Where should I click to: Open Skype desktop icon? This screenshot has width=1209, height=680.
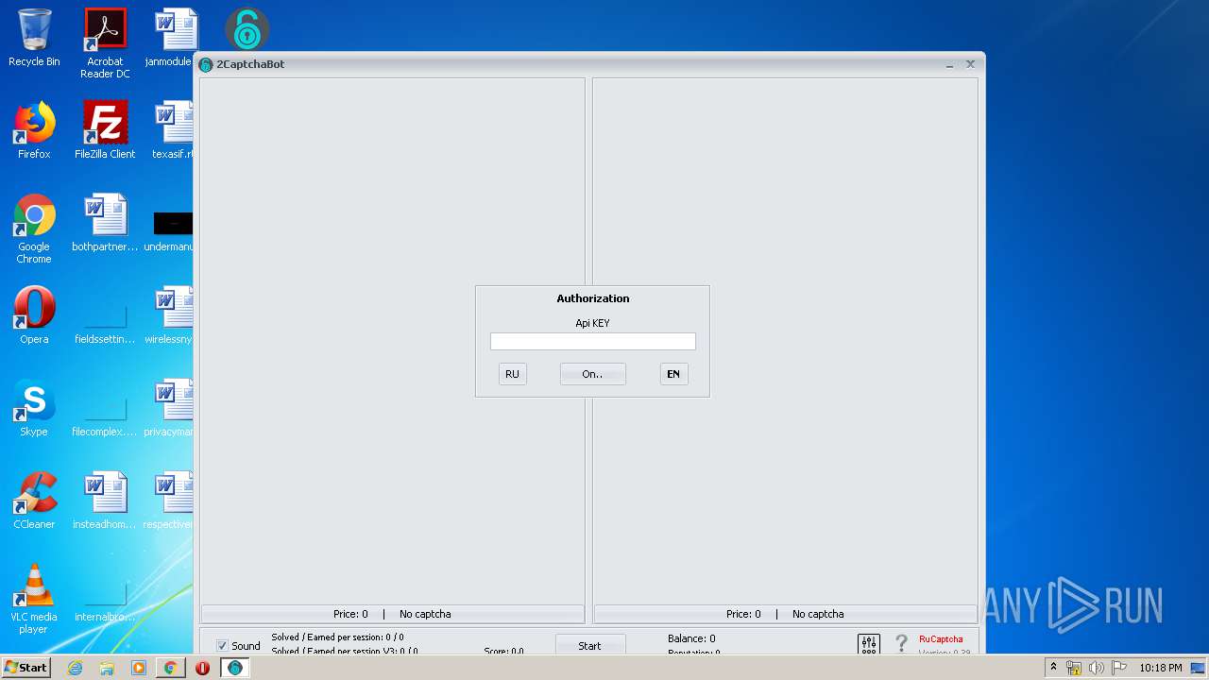(x=34, y=408)
